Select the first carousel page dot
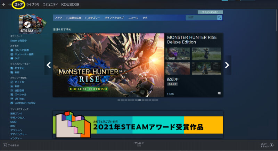This screenshot has width=278, height=151. (119, 100)
